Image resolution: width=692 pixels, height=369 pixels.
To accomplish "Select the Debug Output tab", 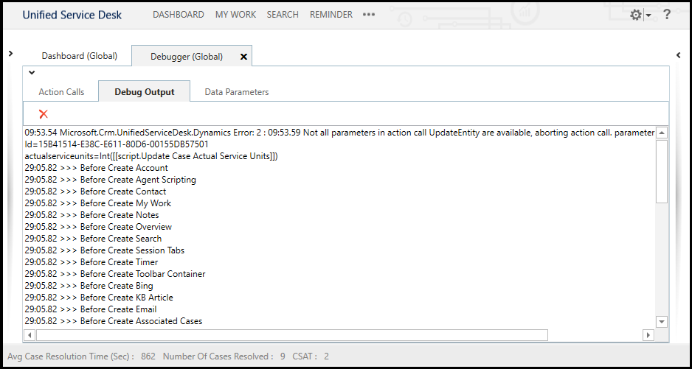I will point(145,92).
